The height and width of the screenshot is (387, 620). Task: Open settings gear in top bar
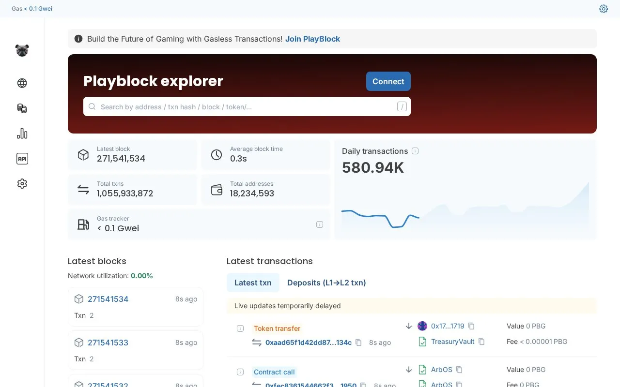pyautogui.click(x=604, y=9)
